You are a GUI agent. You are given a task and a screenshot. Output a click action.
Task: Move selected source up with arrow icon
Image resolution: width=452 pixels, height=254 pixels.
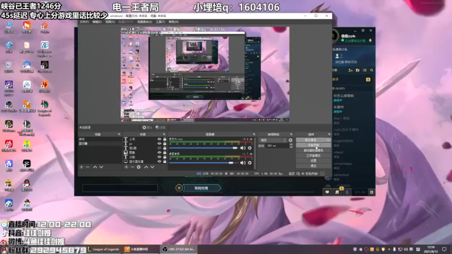tap(146, 167)
